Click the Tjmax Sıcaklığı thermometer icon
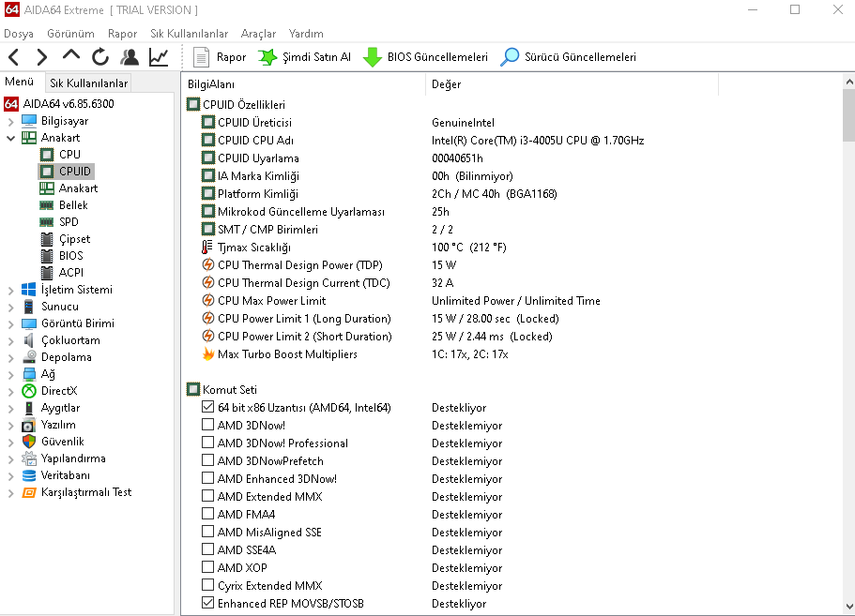The height and width of the screenshot is (616, 855). tap(207, 248)
